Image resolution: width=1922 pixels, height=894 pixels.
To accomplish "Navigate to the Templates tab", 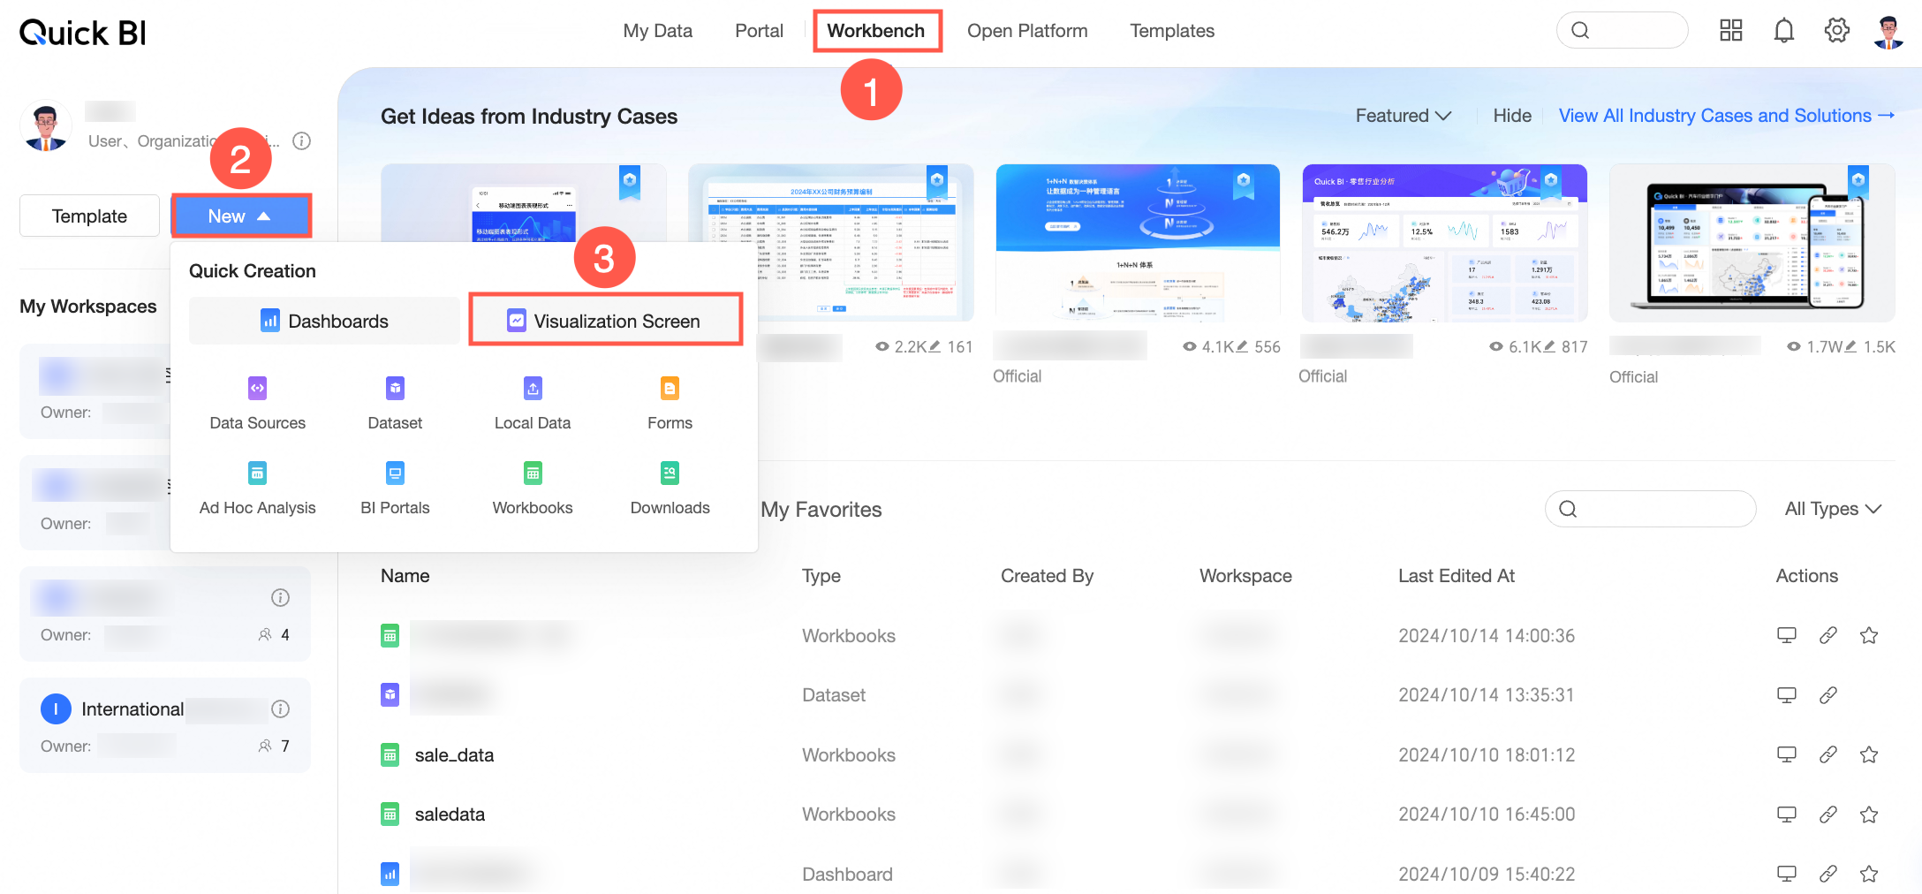I will coord(1172,31).
